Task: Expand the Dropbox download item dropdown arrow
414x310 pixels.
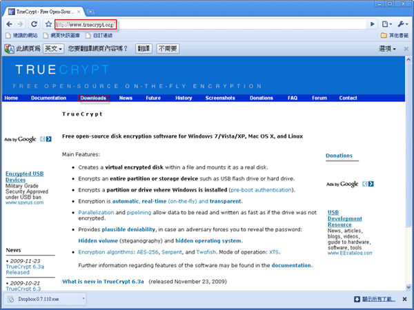Action: click(x=83, y=299)
